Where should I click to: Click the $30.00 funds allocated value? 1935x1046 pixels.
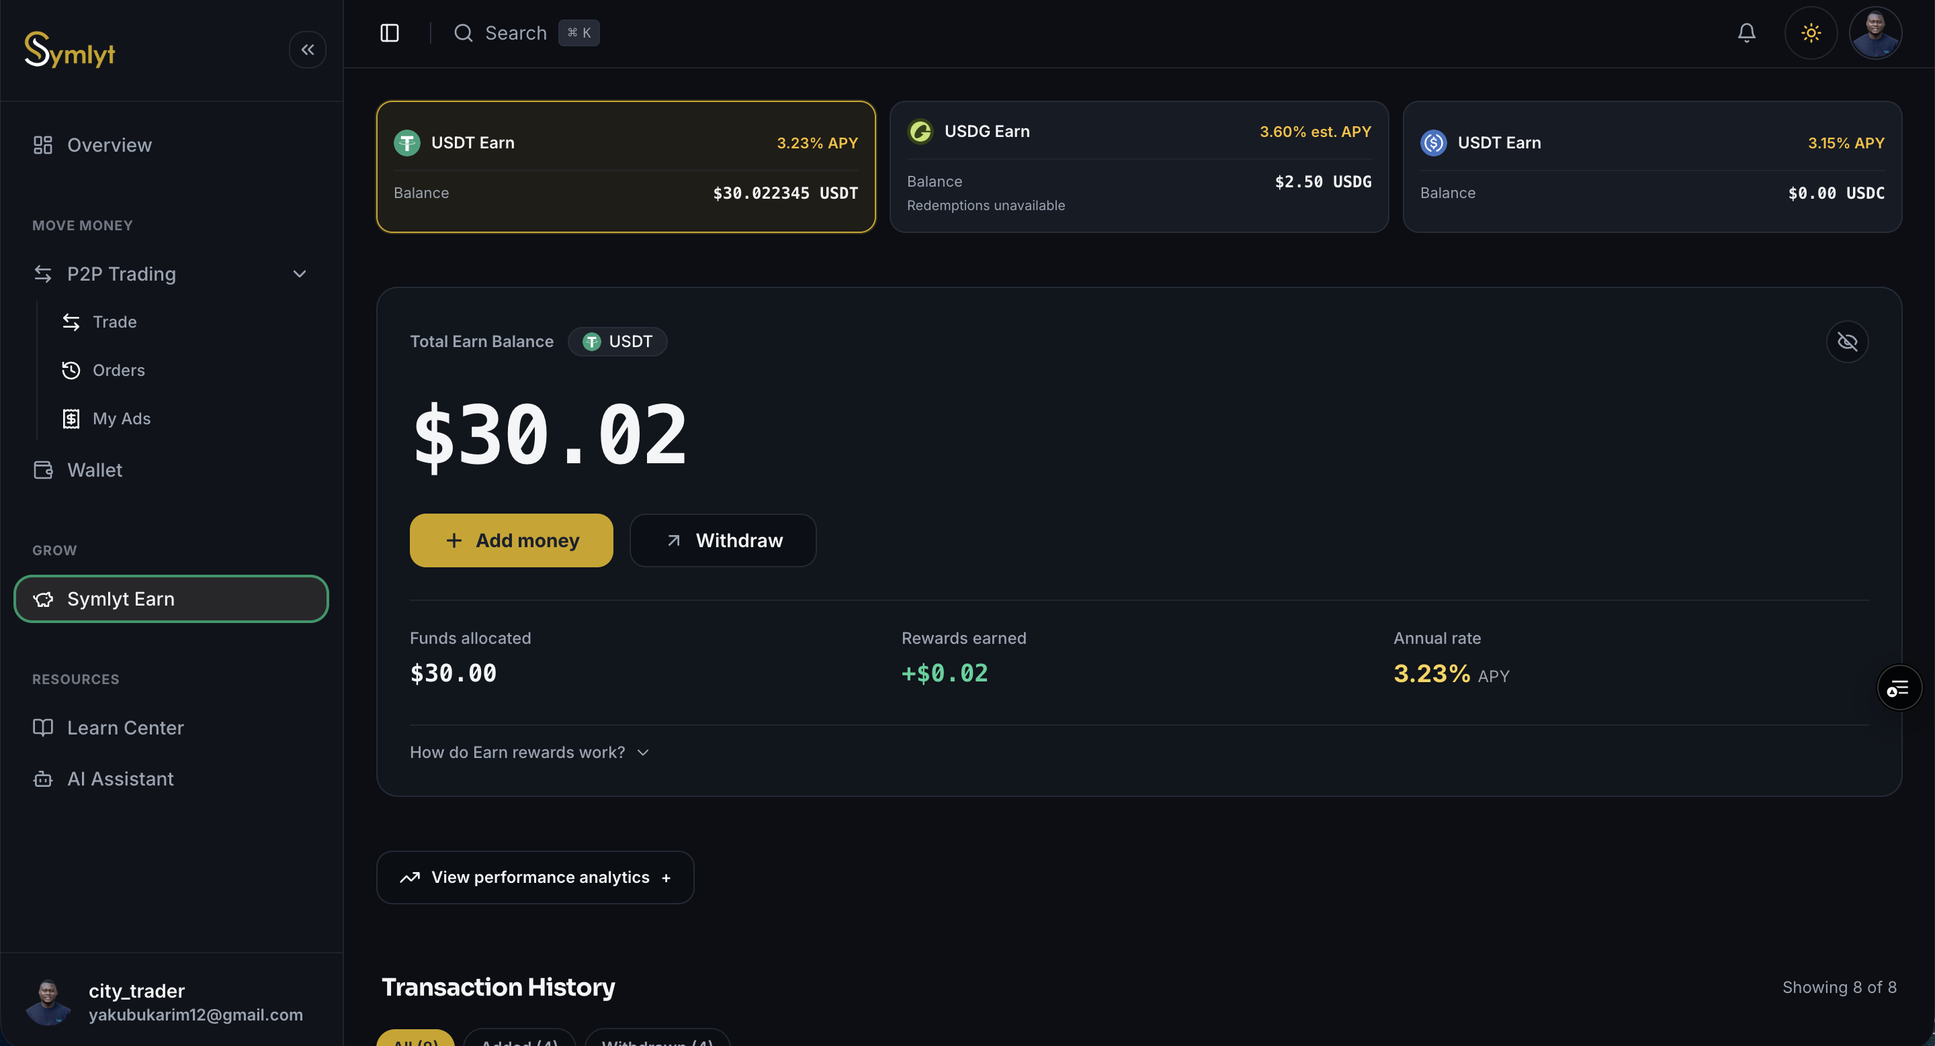[453, 673]
